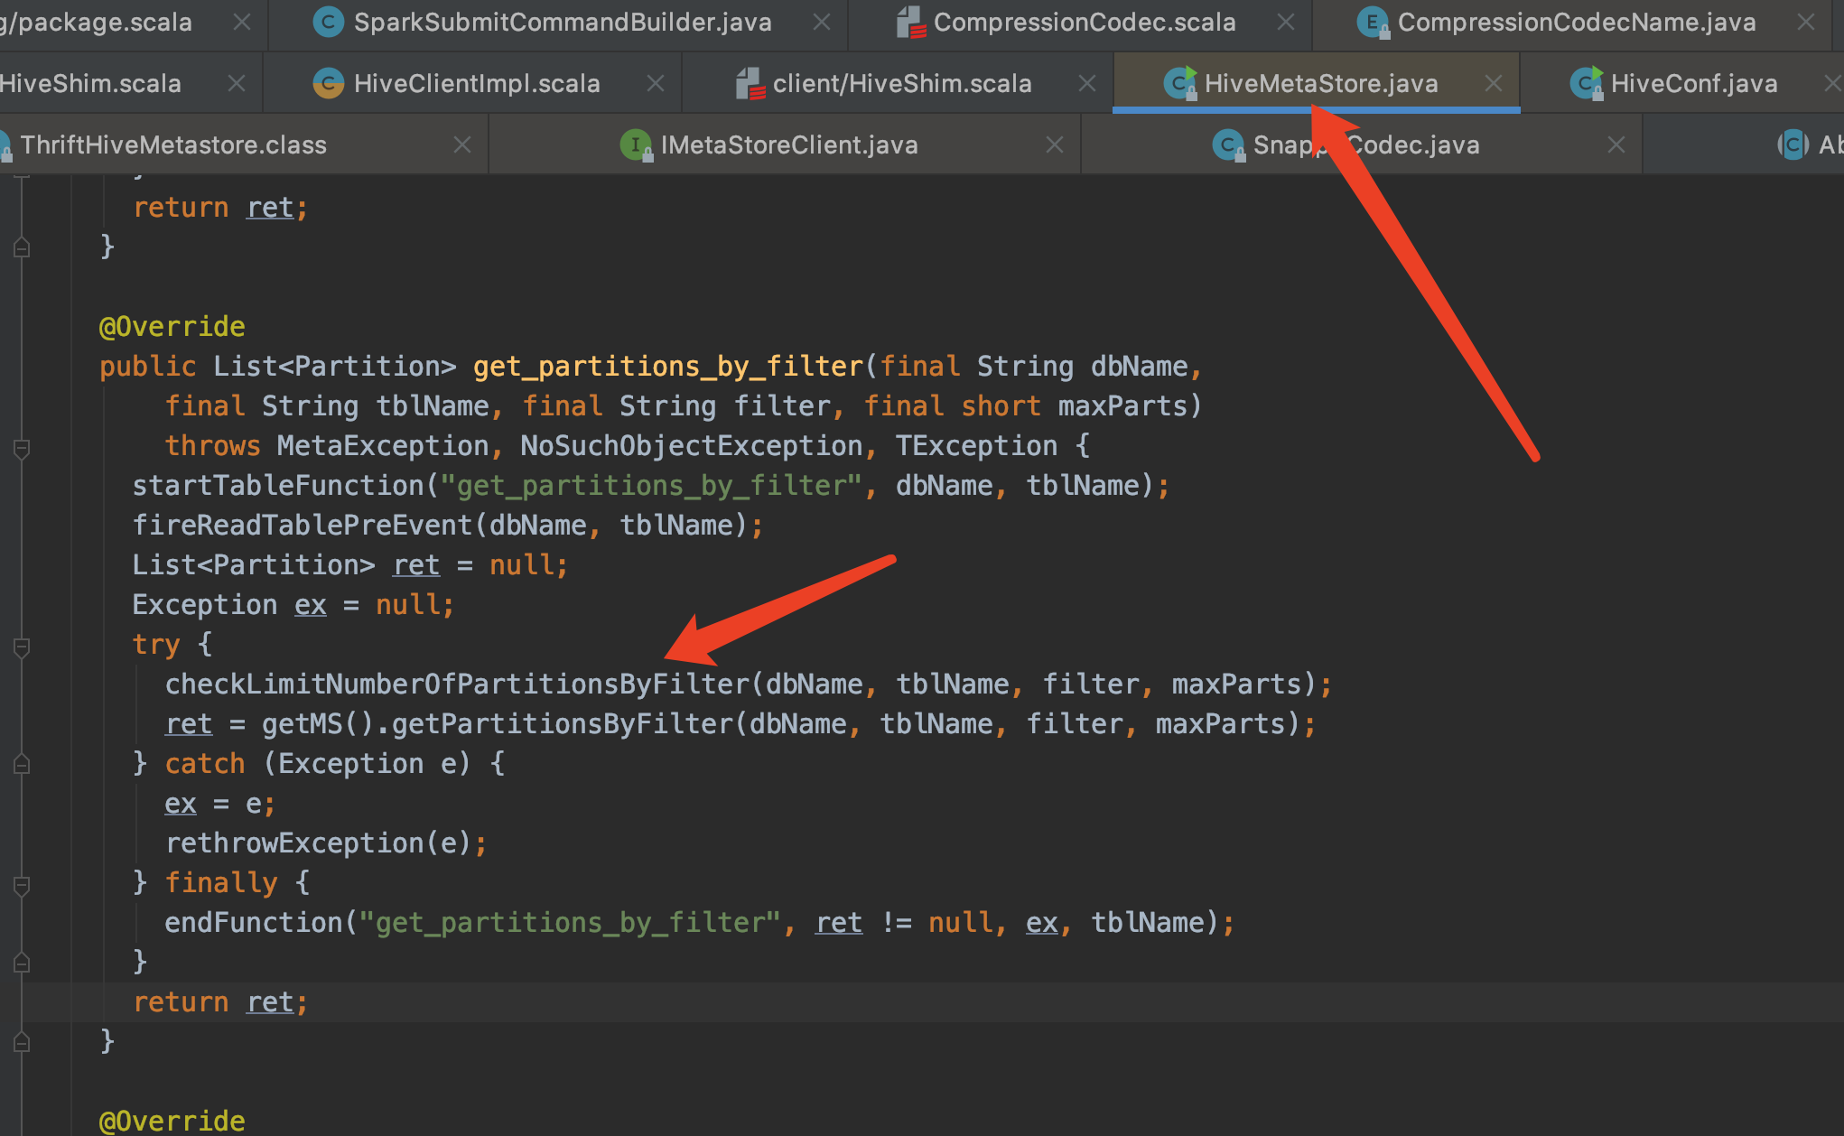Screen dimensions: 1844x1136
Task: Switch to the ThriftHiveMetastore.class tab
Action: 173,144
